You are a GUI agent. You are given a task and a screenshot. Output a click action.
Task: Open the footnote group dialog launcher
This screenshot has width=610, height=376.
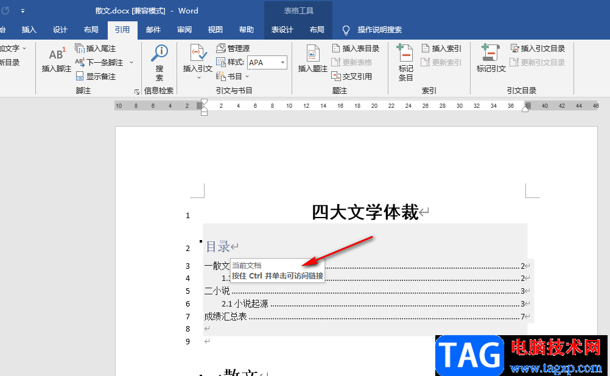[137, 92]
